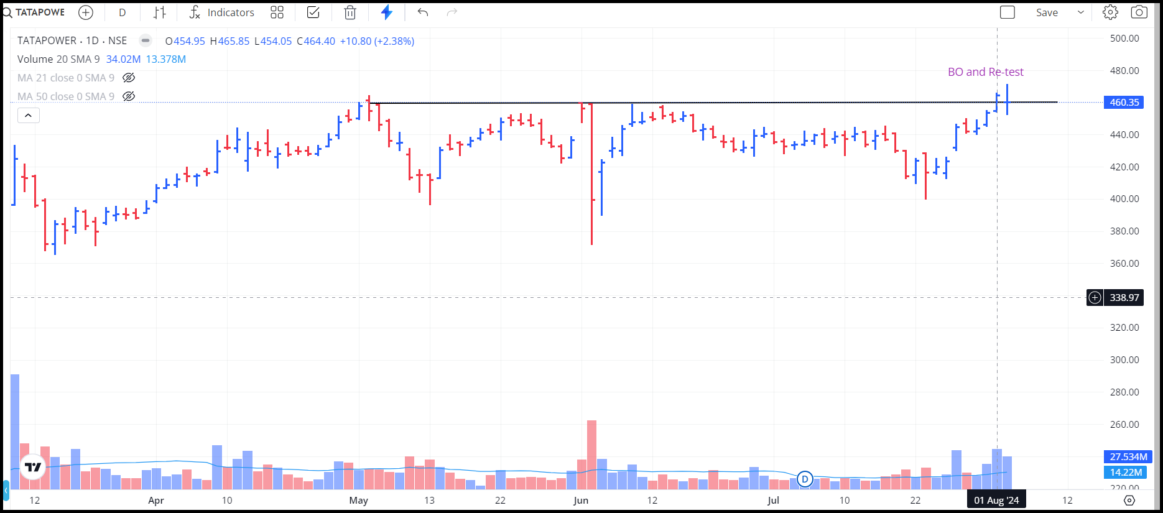Show the hidden MA 50 indicator
The height and width of the screenshot is (513, 1163).
[129, 96]
